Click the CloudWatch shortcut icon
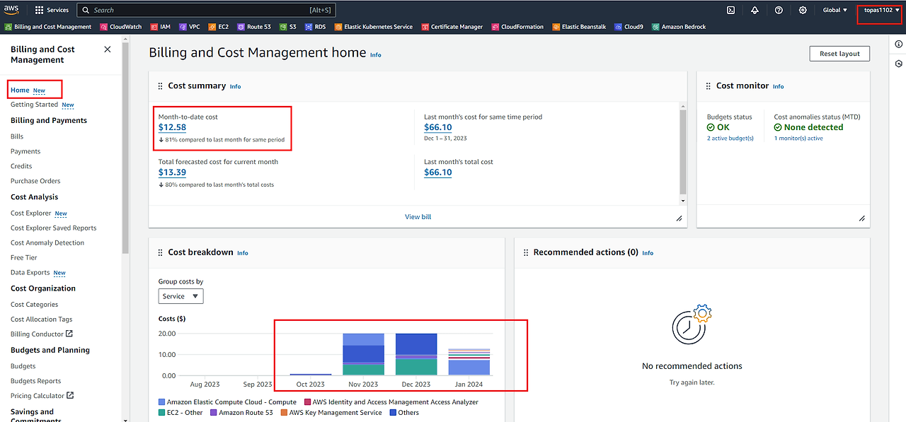This screenshot has height=422, width=906. 104,27
